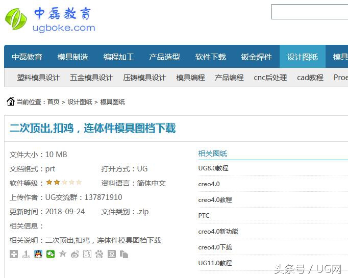Click the 打开方式：UG text
The height and width of the screenshot is (278, 348).
(x=125, y=169)
